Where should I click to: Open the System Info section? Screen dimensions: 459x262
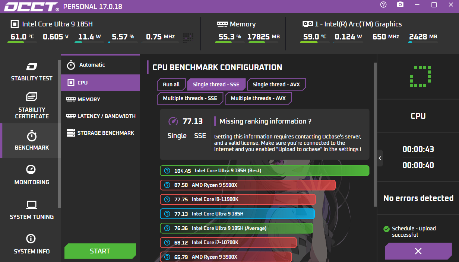[32, 245]
